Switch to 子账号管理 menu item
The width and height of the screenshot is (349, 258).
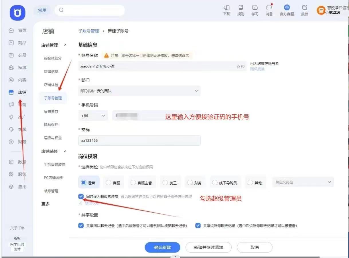click(x=53, y=98)
